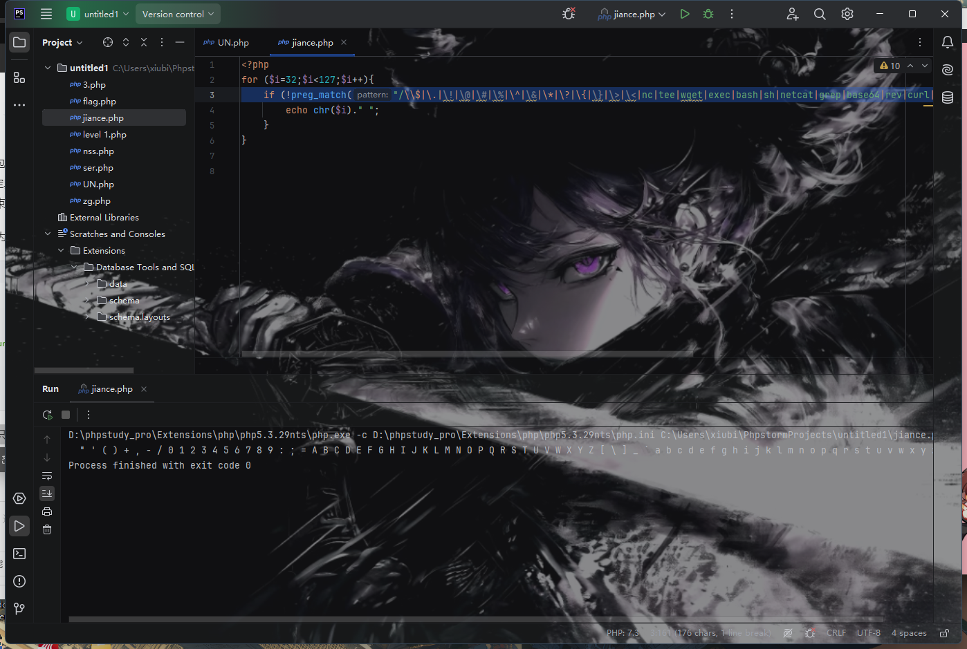
Task: Collapse the untitled1 project root folder
Action: [x=48, y=68]
